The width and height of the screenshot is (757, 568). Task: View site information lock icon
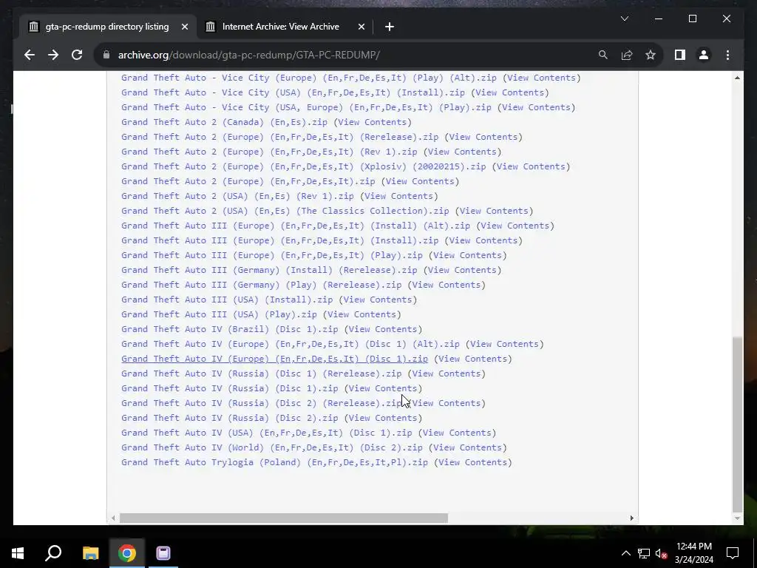[106, 55]
